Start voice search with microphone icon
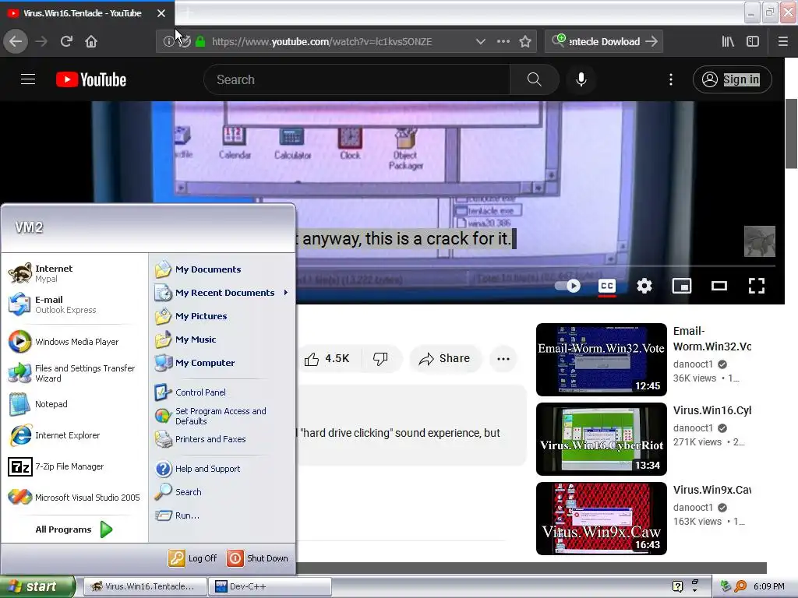 pos(581,79)
